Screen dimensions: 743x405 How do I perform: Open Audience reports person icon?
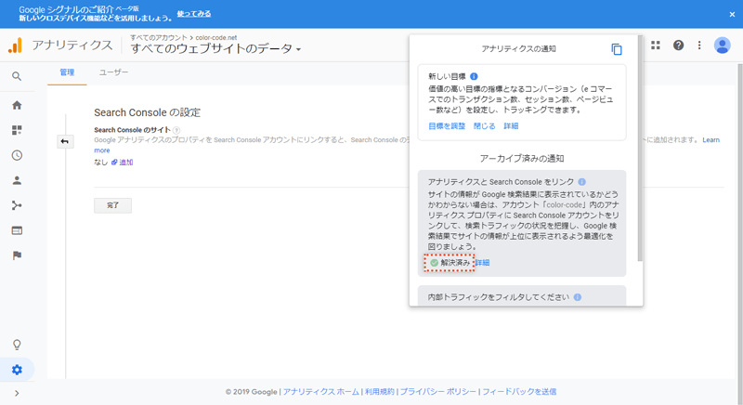point(17,180)
